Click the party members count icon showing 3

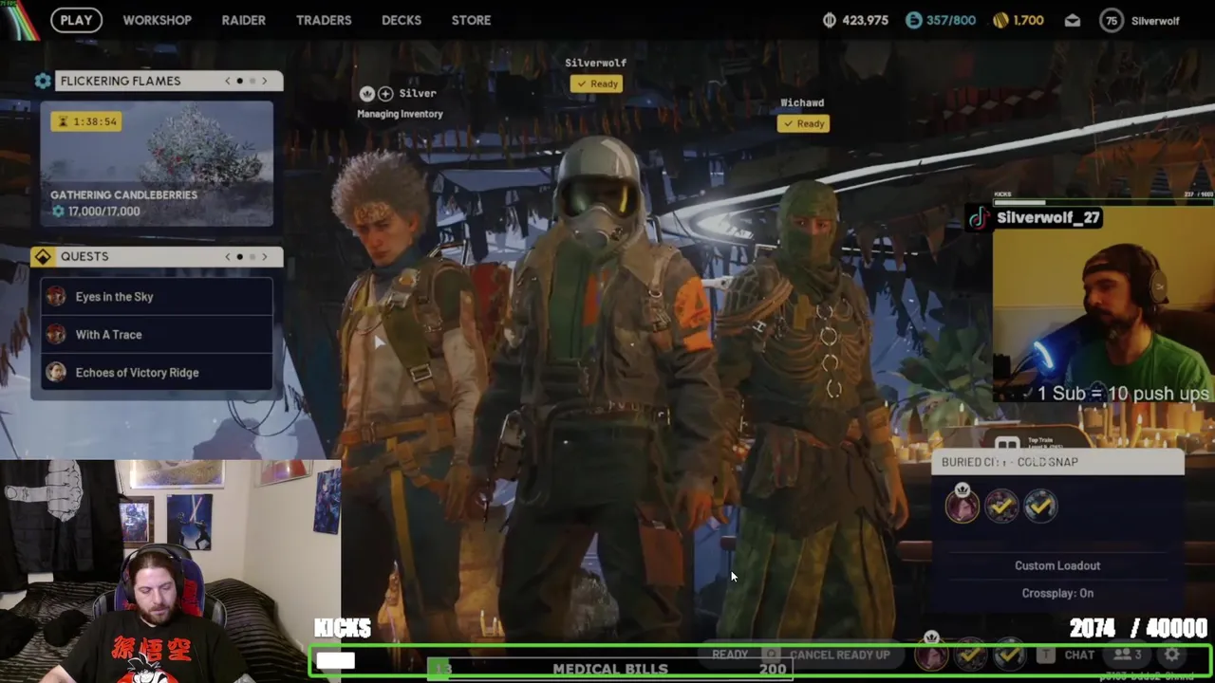[1128, 655]
